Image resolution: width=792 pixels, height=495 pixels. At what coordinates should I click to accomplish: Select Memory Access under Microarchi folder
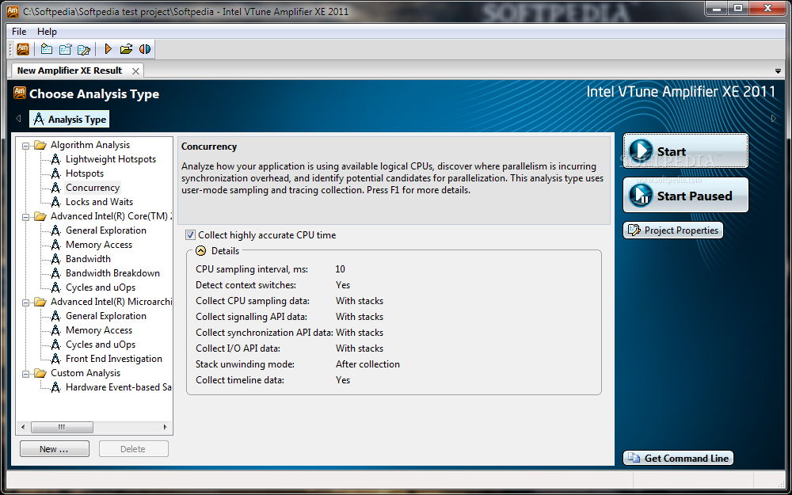click(x=98, y=329)
